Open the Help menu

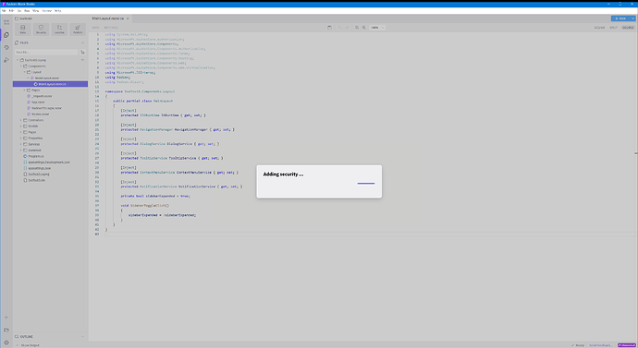click(57, 11)
